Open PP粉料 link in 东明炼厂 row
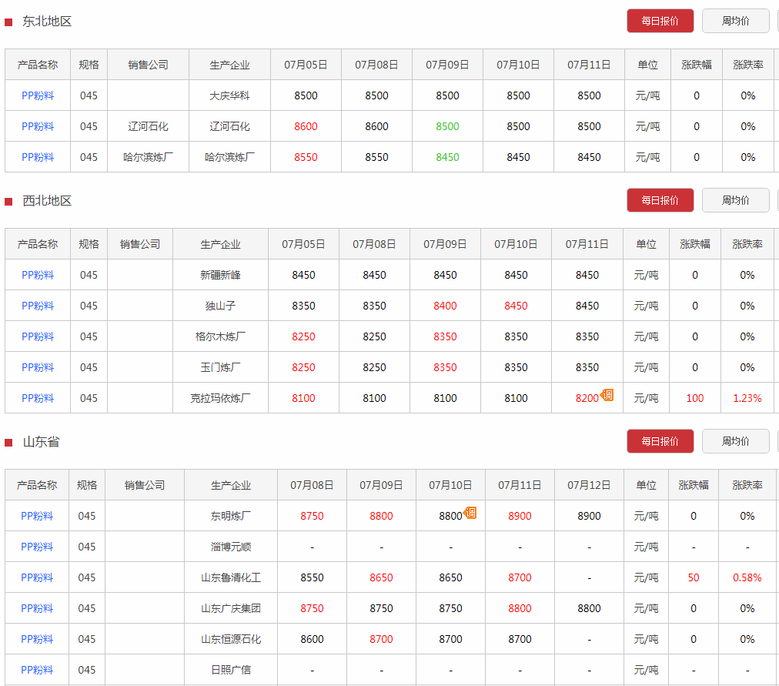Screen dimensions: 779x686 point(37,516)
